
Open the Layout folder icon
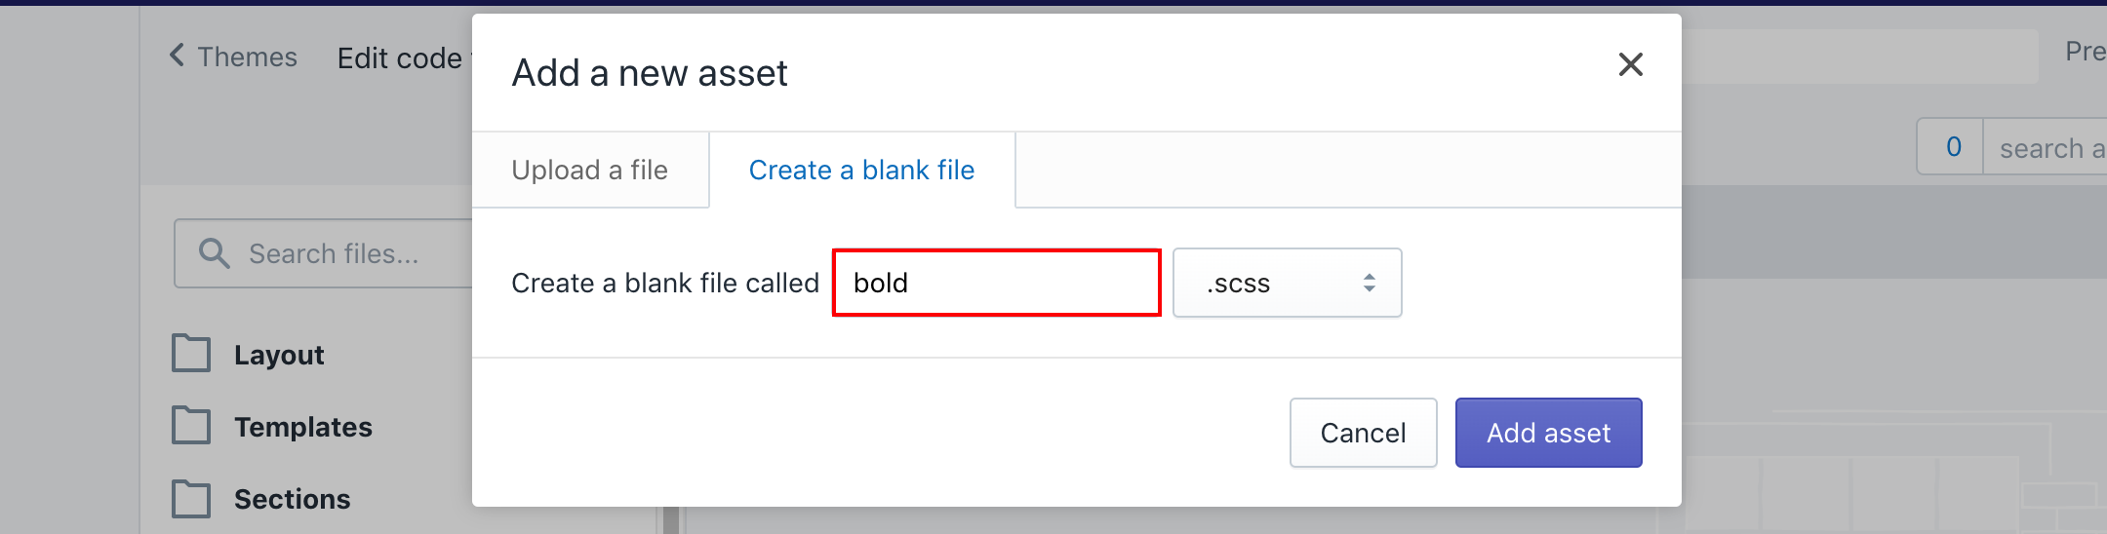[x=191, y=354]
